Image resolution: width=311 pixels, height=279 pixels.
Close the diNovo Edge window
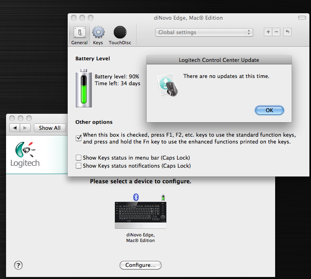74,18
